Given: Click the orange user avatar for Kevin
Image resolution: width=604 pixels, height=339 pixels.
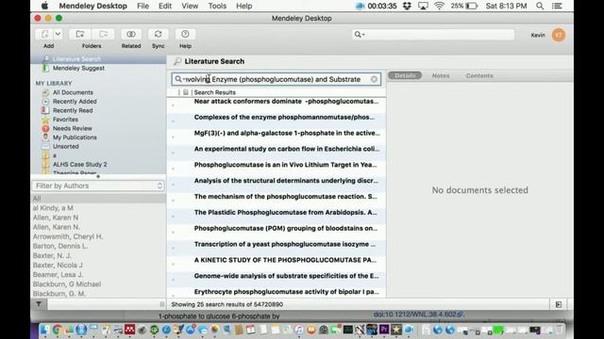Looking at the screenshot, I should click(559, 35).
